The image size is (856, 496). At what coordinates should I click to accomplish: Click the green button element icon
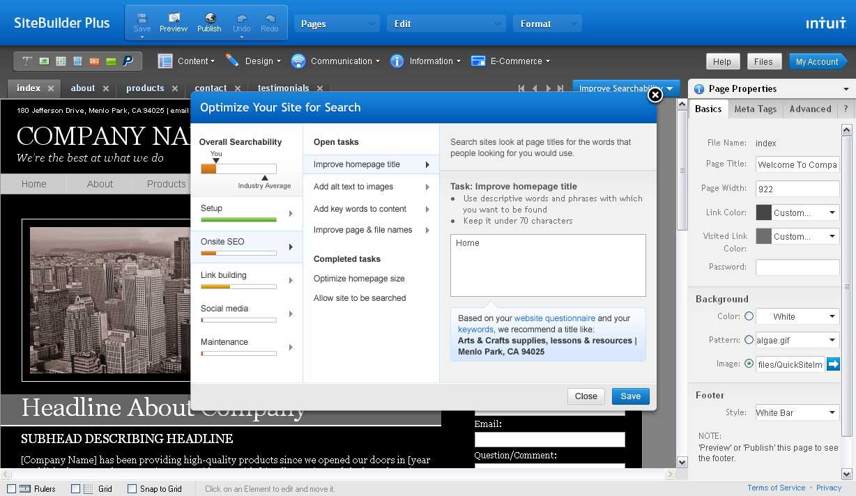[111, 61]
